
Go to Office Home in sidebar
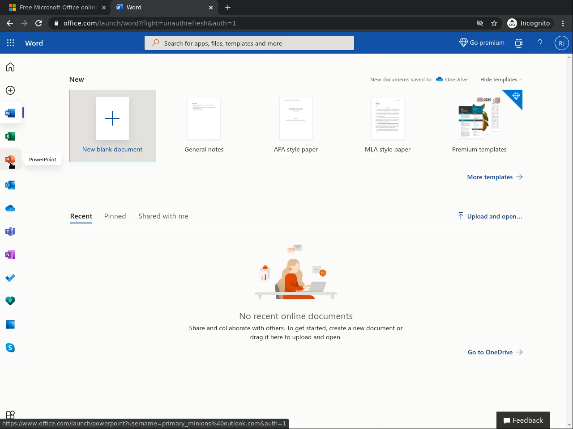[x=10, y=67]
